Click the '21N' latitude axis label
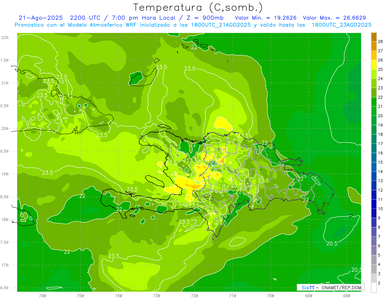Viewport: 389px width, 300px height. (x=5, y=83)
